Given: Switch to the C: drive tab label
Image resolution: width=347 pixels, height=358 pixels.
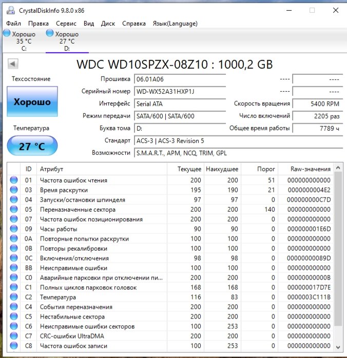Looking at the screenshot, I should [24, 49].
